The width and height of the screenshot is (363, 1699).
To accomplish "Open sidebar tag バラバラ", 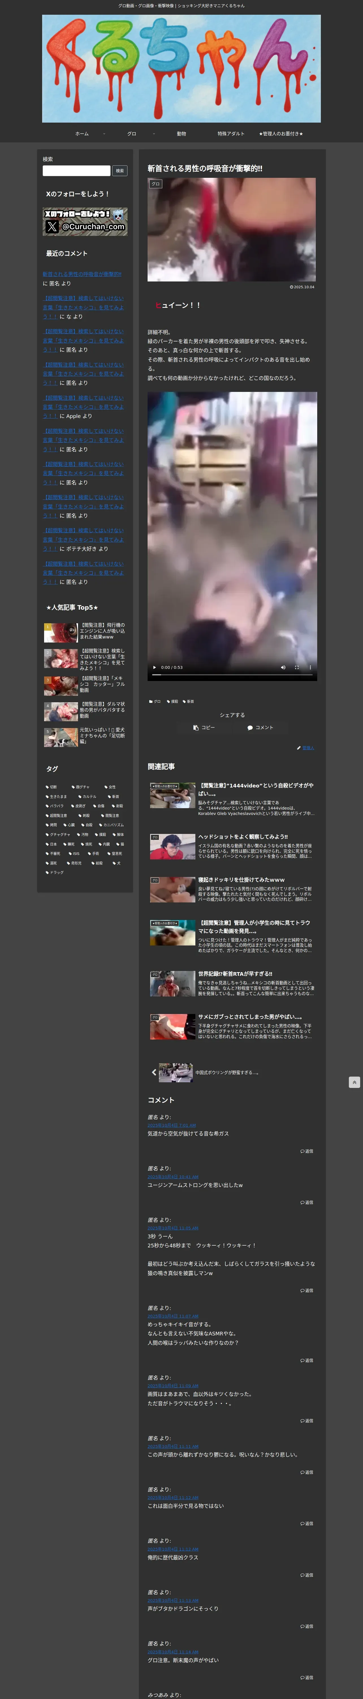I will [55, 806].
